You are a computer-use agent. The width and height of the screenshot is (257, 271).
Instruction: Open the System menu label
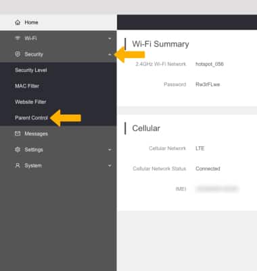tap(33, 165)
